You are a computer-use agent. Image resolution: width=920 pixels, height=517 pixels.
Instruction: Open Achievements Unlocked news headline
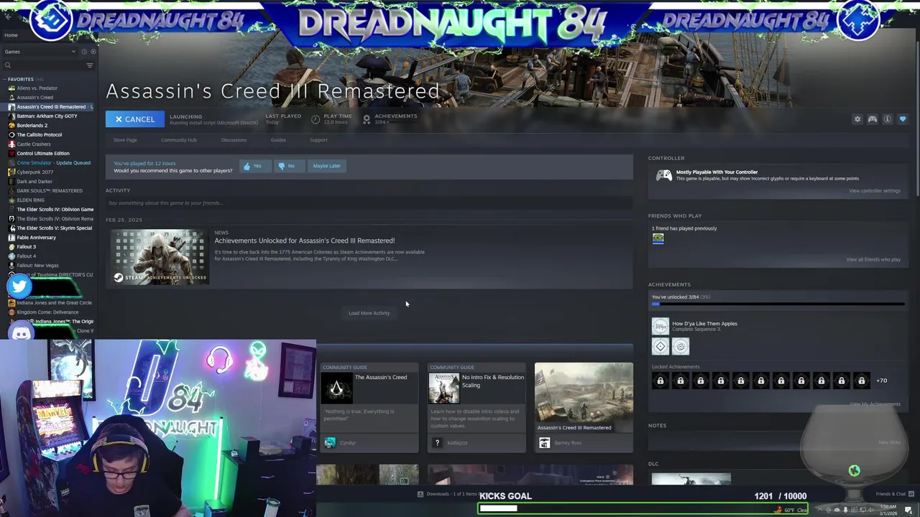point(305,241)
